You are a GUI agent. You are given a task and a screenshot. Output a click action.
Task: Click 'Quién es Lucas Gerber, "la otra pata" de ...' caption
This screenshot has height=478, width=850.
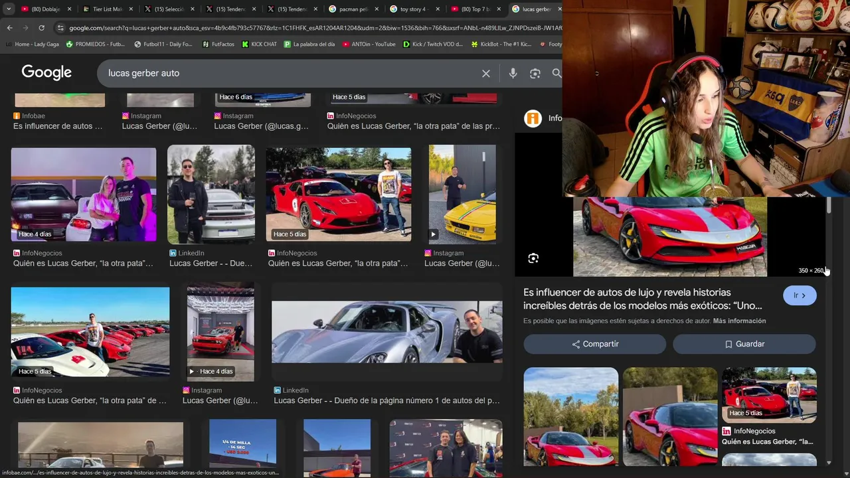90,401
